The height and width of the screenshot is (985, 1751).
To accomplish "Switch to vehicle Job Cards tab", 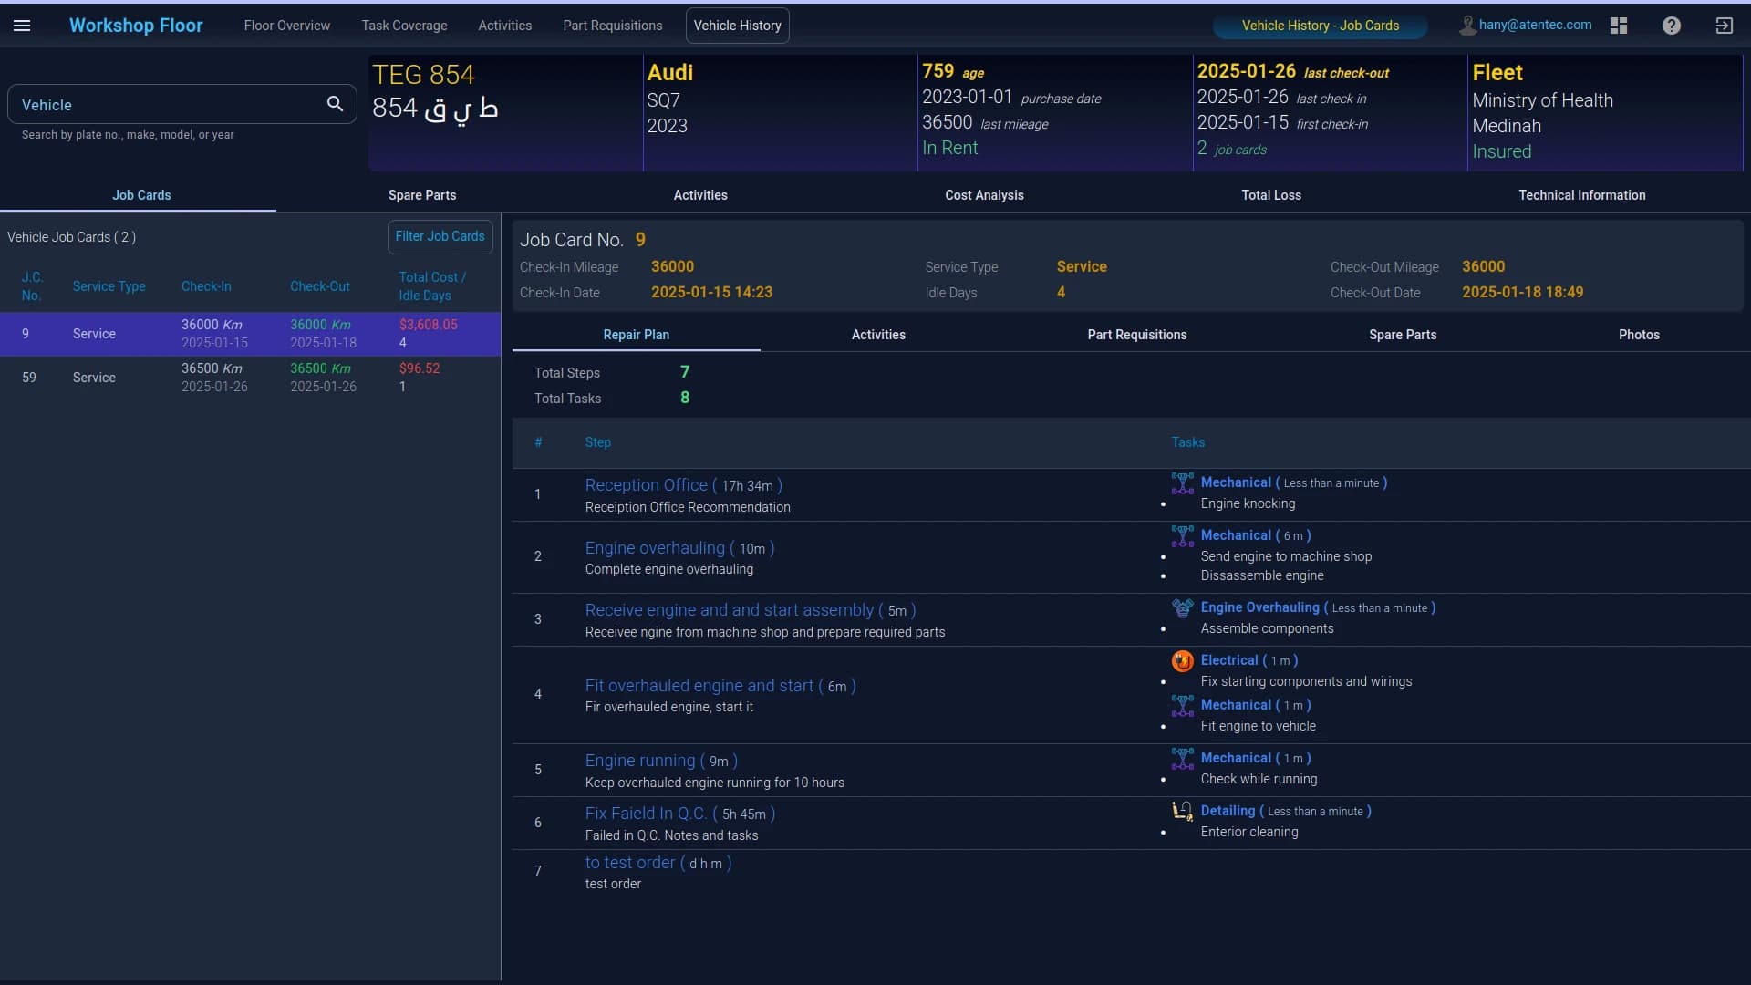I will pos(141,195).
